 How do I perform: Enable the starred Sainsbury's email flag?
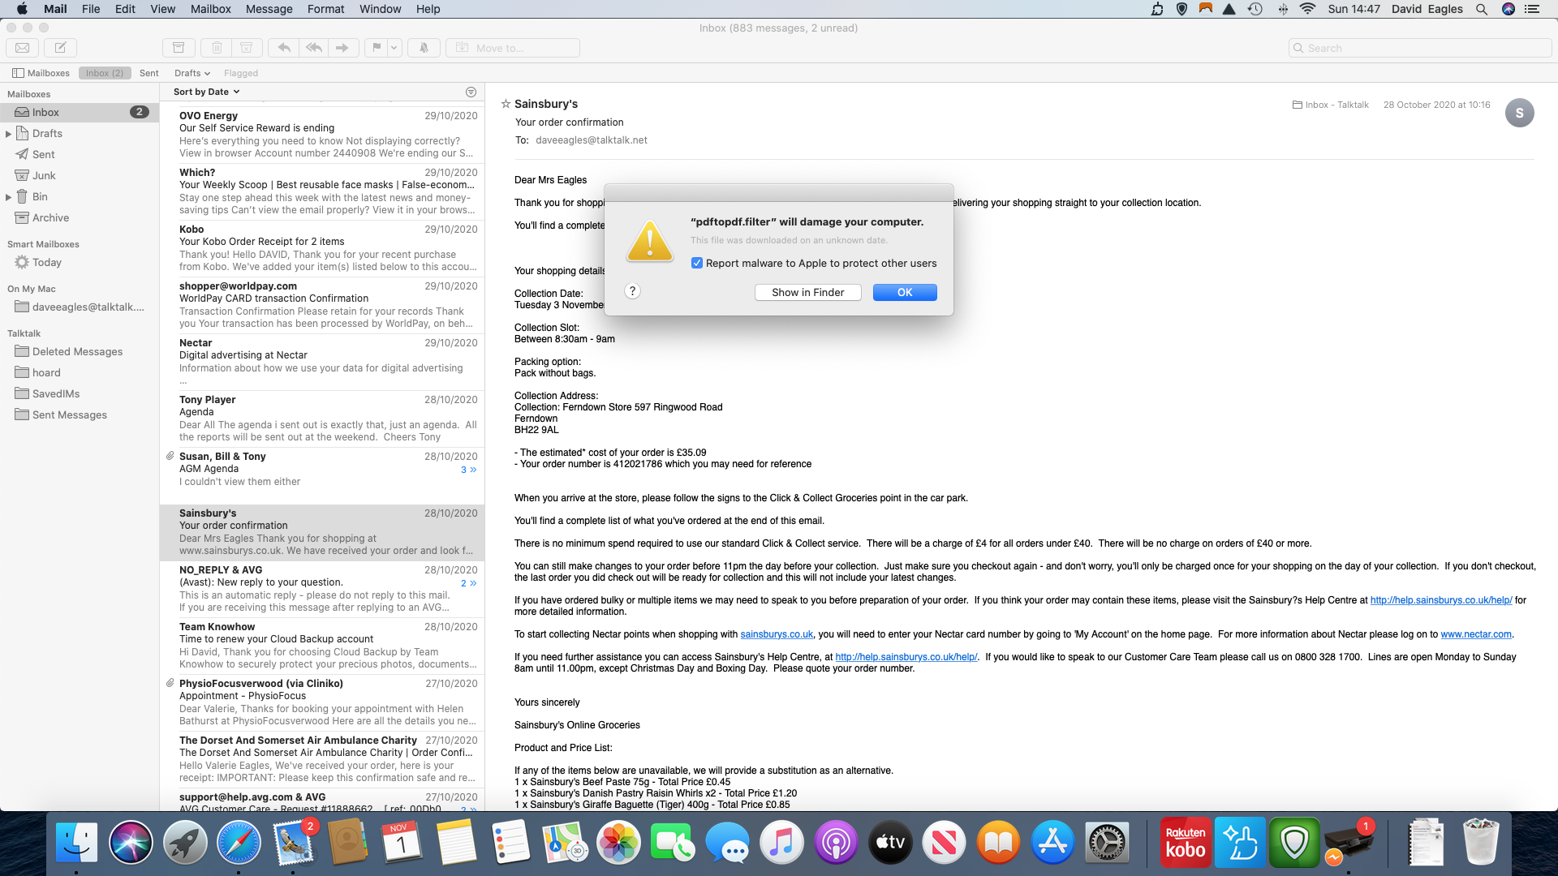[506, 104]
